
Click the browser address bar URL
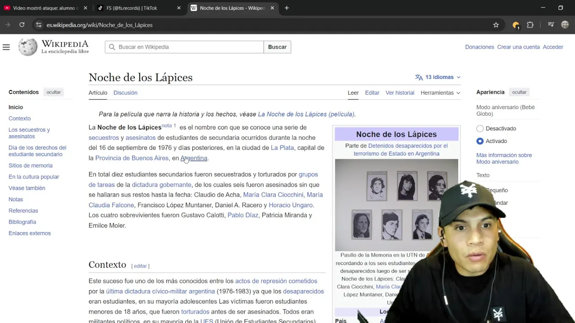100,25
